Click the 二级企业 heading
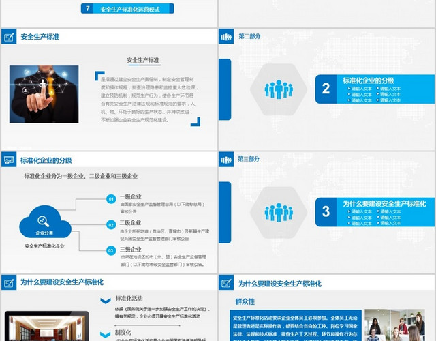The height and width of the screenshot is (341, 436). [130, 222]
